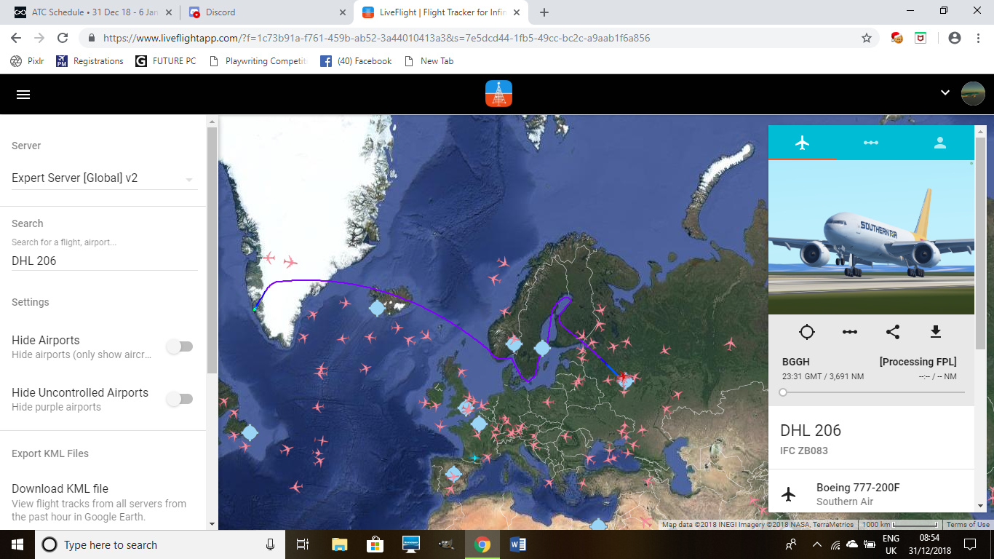This screenshot has height=559, width=994.
Task: Open the Windows Start menu
Action: coord(17,544)
